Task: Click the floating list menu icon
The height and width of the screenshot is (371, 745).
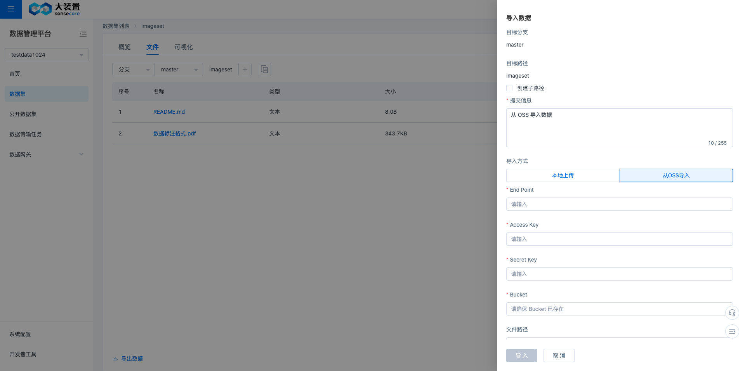Action: pyautogui.click(x=732, y=331)
